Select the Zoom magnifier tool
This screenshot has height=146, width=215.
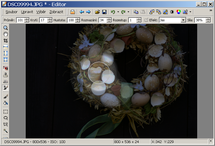click(6, 28)
